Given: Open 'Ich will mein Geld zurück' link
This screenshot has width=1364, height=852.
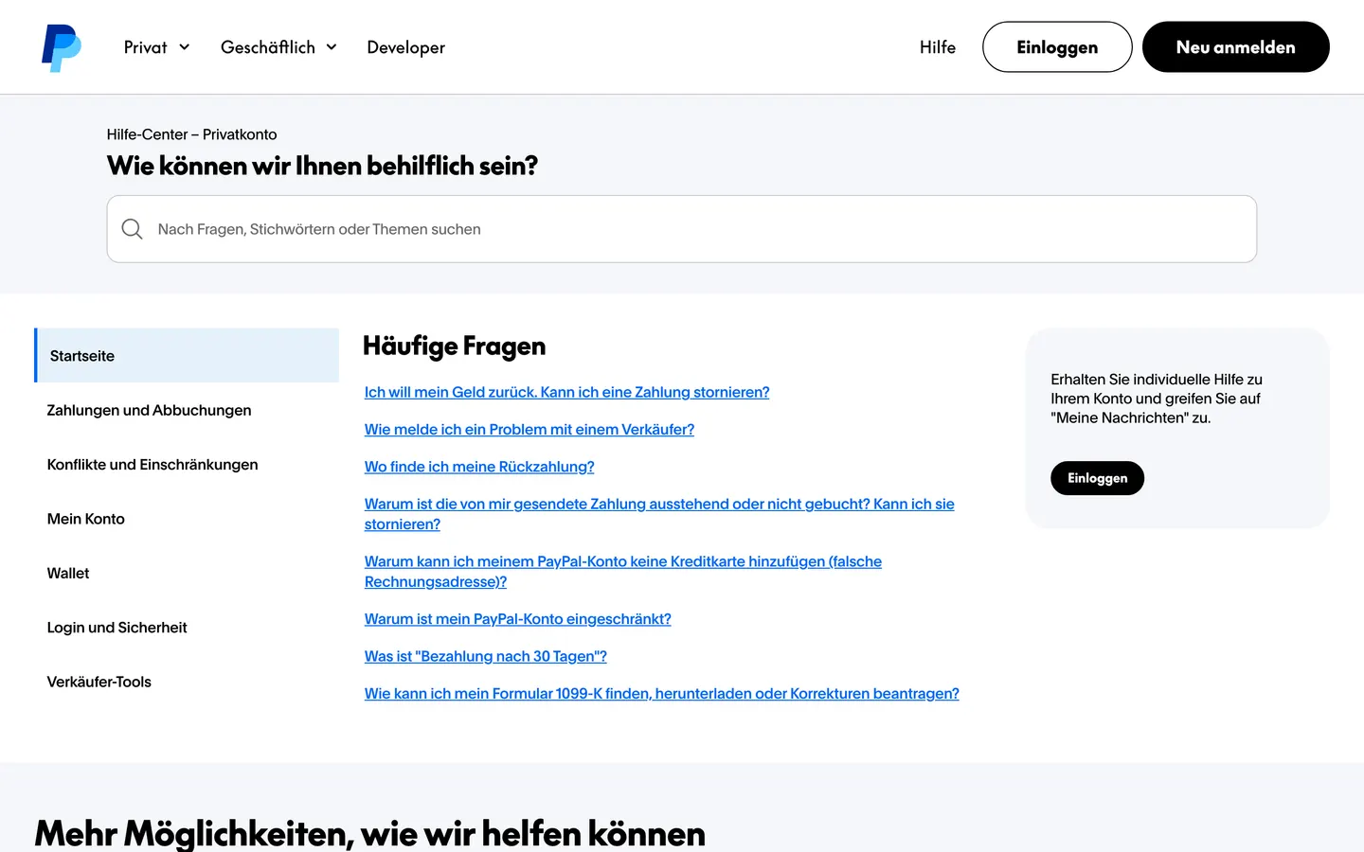Looking at the screenshot, I should pyautogui.click(x=566, y=392).
